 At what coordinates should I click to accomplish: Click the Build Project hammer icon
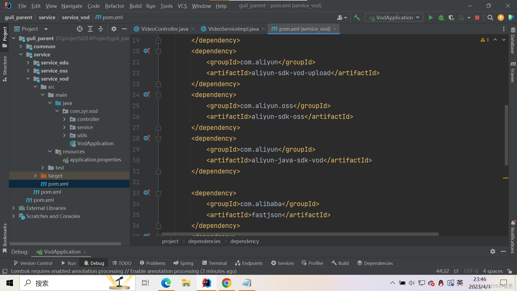click(357, 18)
